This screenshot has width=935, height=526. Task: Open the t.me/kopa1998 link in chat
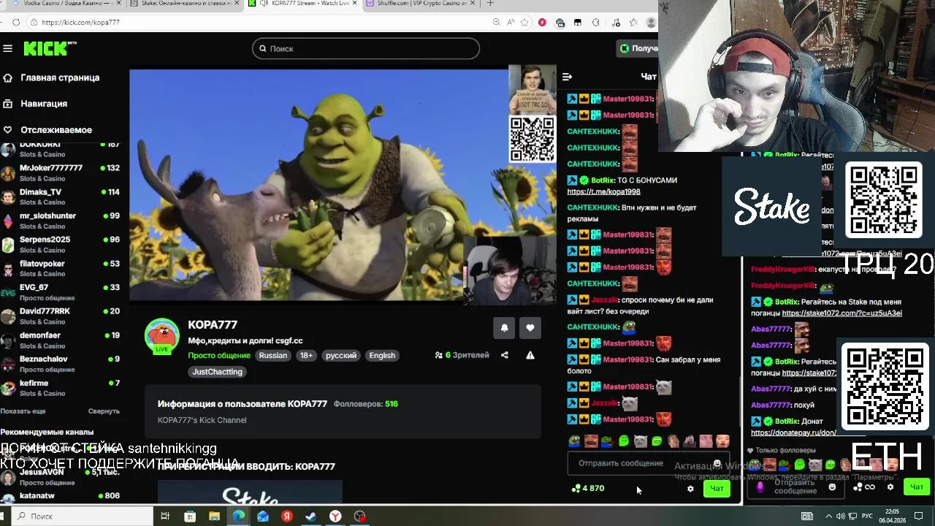tap(603, 192)
